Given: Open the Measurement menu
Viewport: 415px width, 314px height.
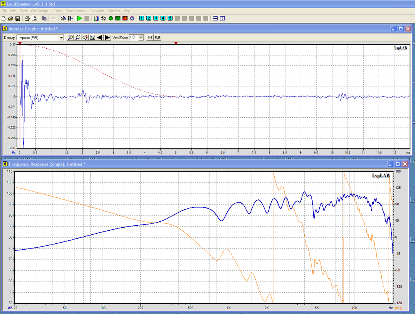Looking at the screenshot, I should pos(76,11).
